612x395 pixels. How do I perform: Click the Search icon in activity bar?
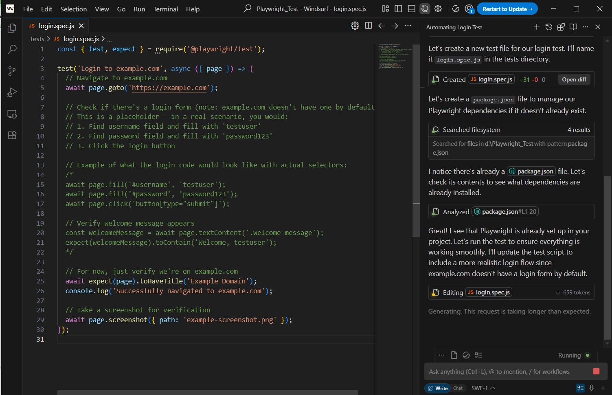12,49
